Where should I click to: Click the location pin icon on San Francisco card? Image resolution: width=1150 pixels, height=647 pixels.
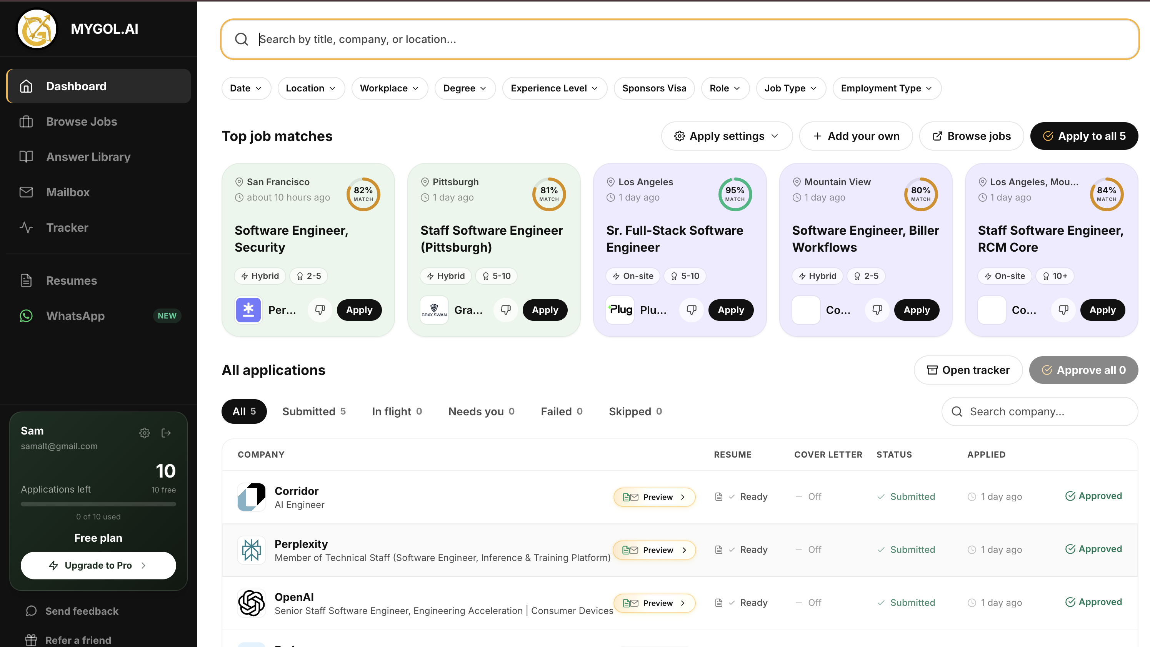coord(239,182)
